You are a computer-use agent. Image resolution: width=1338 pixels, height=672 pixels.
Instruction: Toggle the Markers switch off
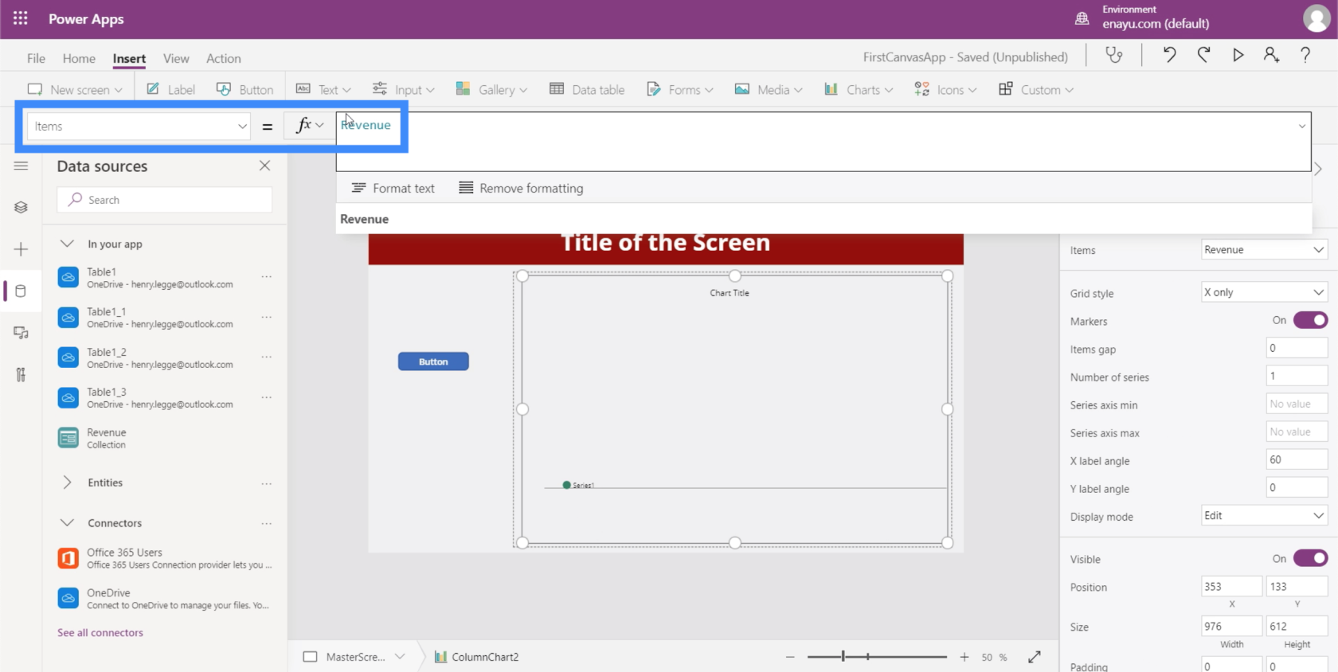click(x=1310, y=320)
